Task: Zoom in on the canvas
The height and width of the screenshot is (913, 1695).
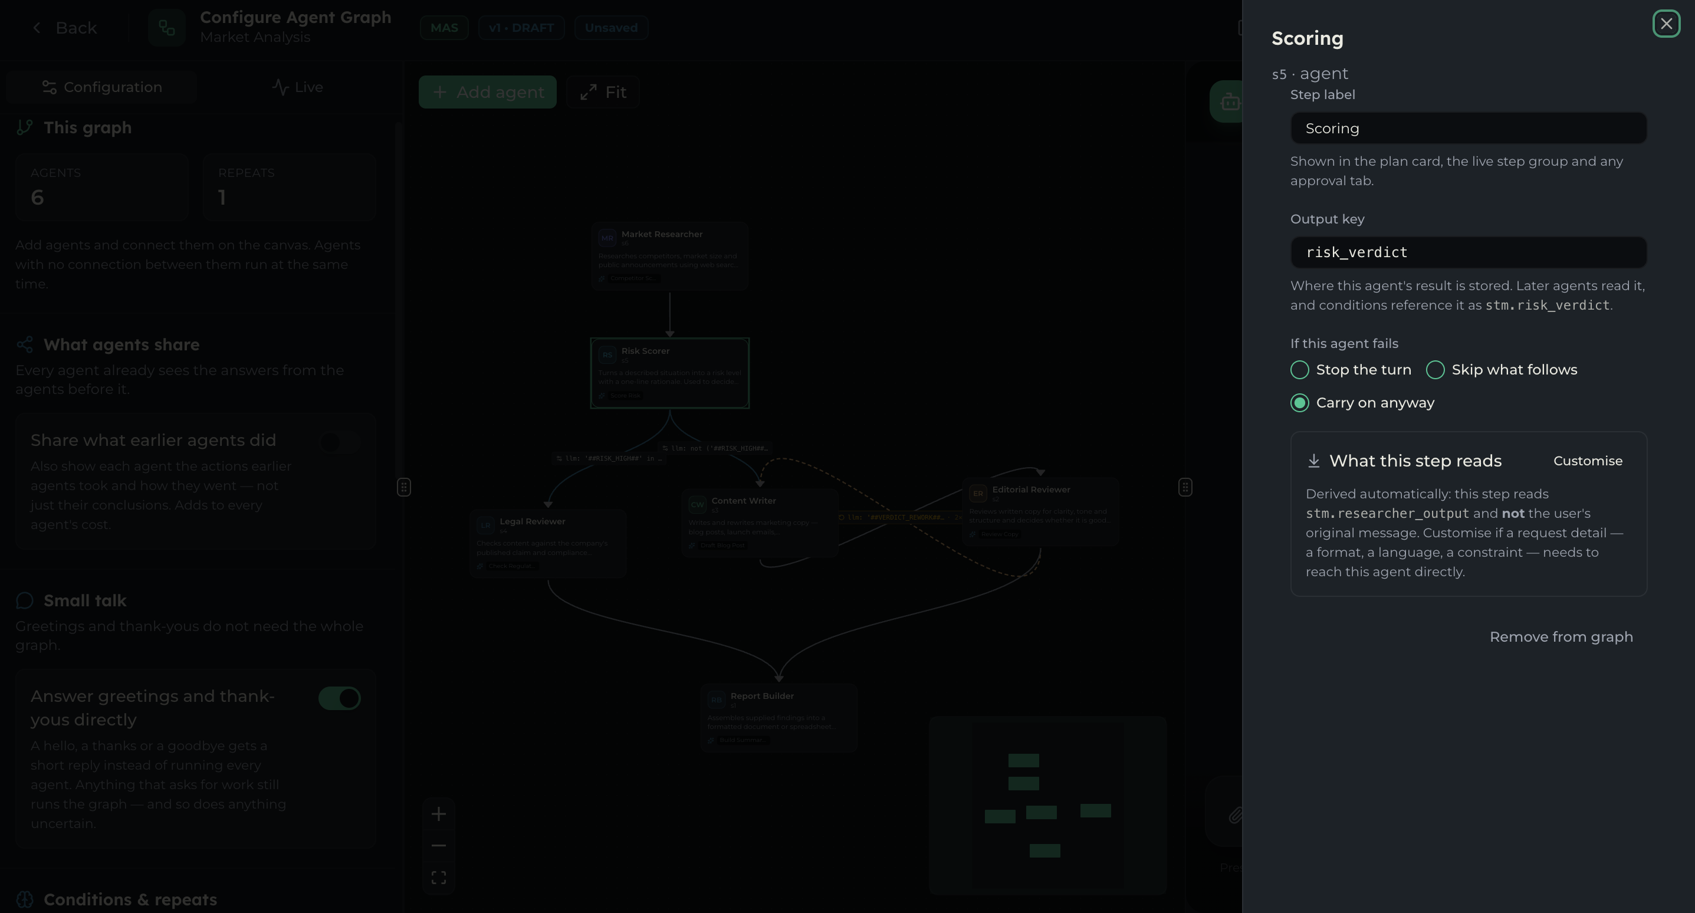Action: (439, 815)
